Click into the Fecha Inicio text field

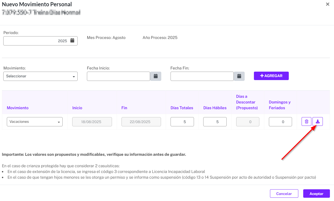119,76
